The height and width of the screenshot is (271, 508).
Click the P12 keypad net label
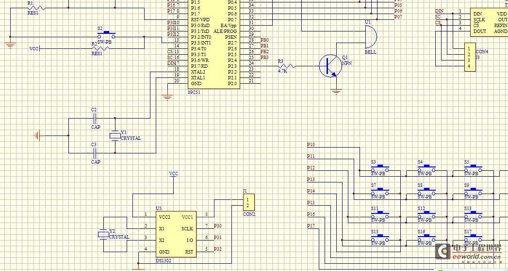[x=311, y=168]
